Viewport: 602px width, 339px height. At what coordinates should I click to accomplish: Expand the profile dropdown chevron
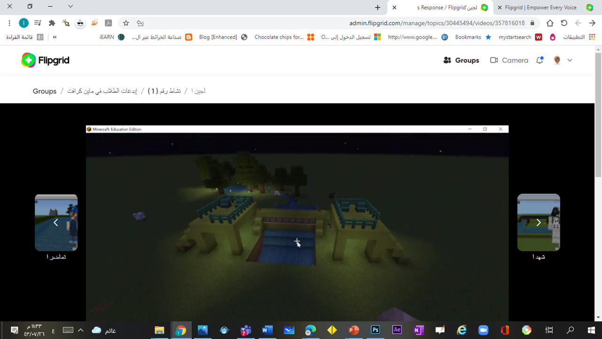click(x=570, y=60)
